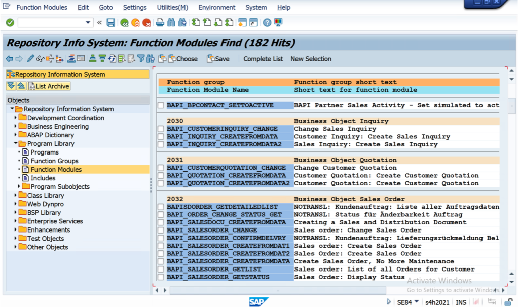Tick checkbox for BAPI_CUSTOMERINQUIRY_CHANGE
The height and width of the screenshot is (307, 519).
click(161, 129)
